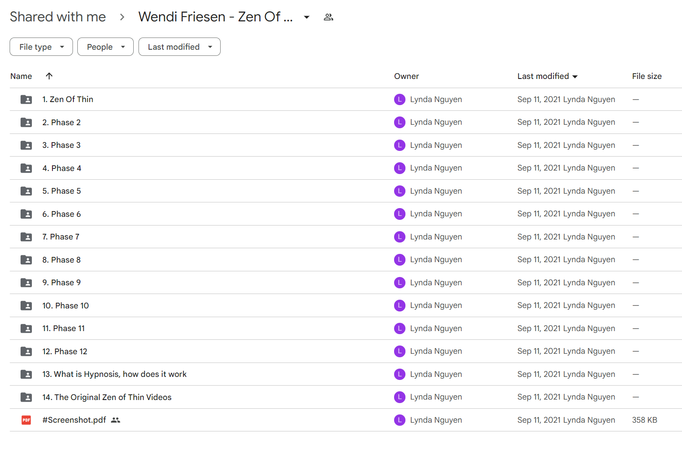
Task: Click the folder icon beside 9. Phase 9
Action: 26,283
